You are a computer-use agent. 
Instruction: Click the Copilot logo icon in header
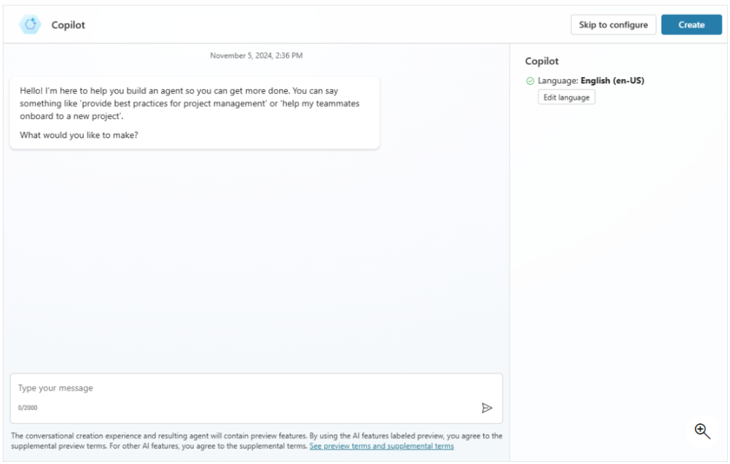[31, 25]
